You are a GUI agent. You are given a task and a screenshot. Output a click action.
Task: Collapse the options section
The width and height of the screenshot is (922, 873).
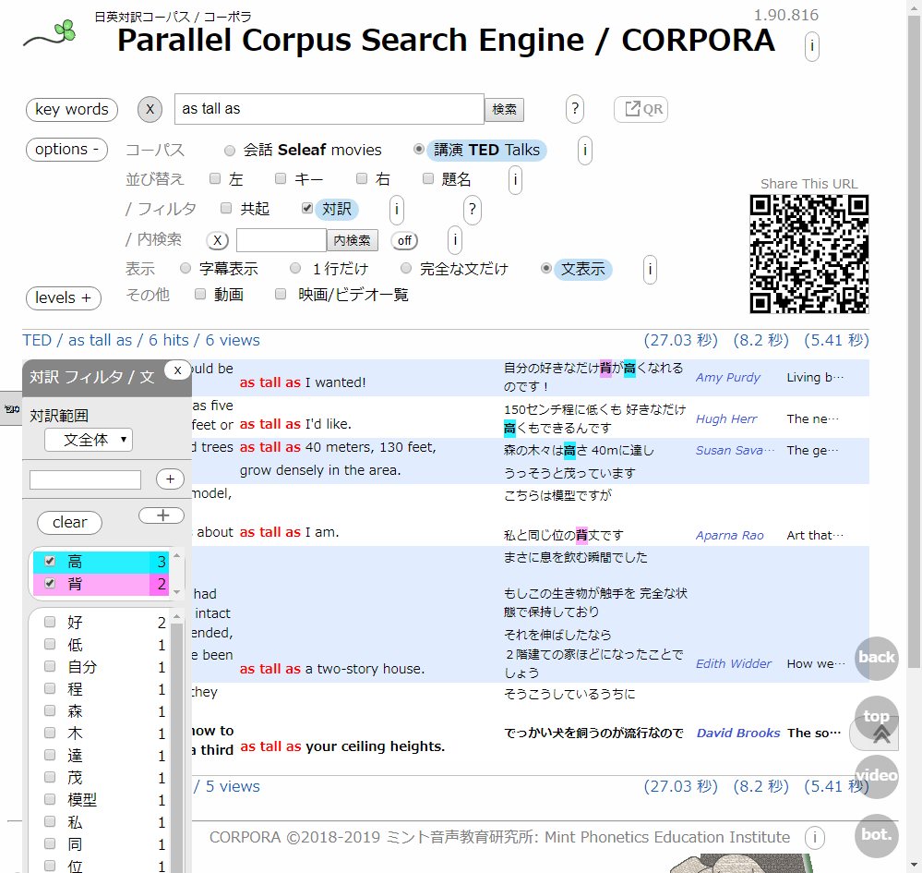(66, 150)
